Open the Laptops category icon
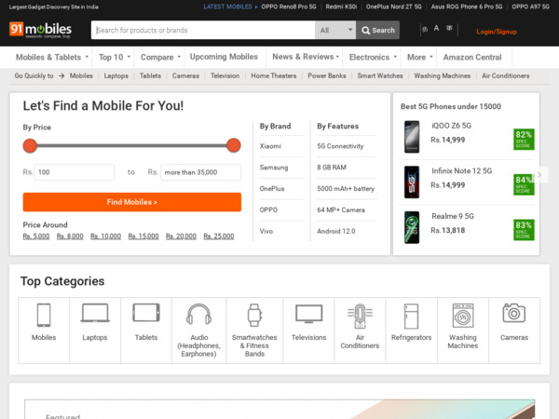Image resolution: width=559 pixels, height=419 pixels. (95, 313)
